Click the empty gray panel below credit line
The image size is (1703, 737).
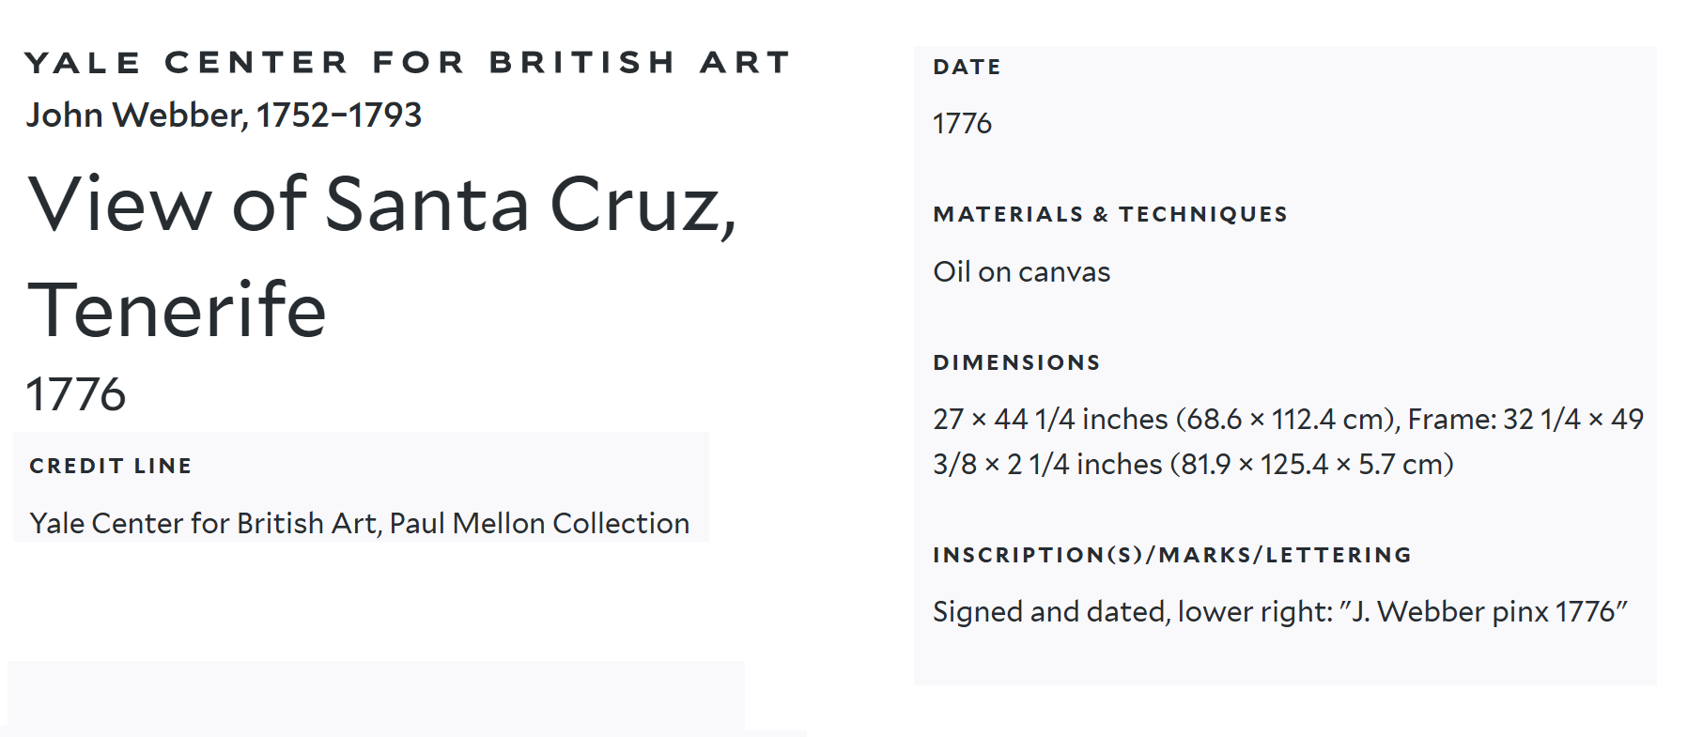[376, 695]
